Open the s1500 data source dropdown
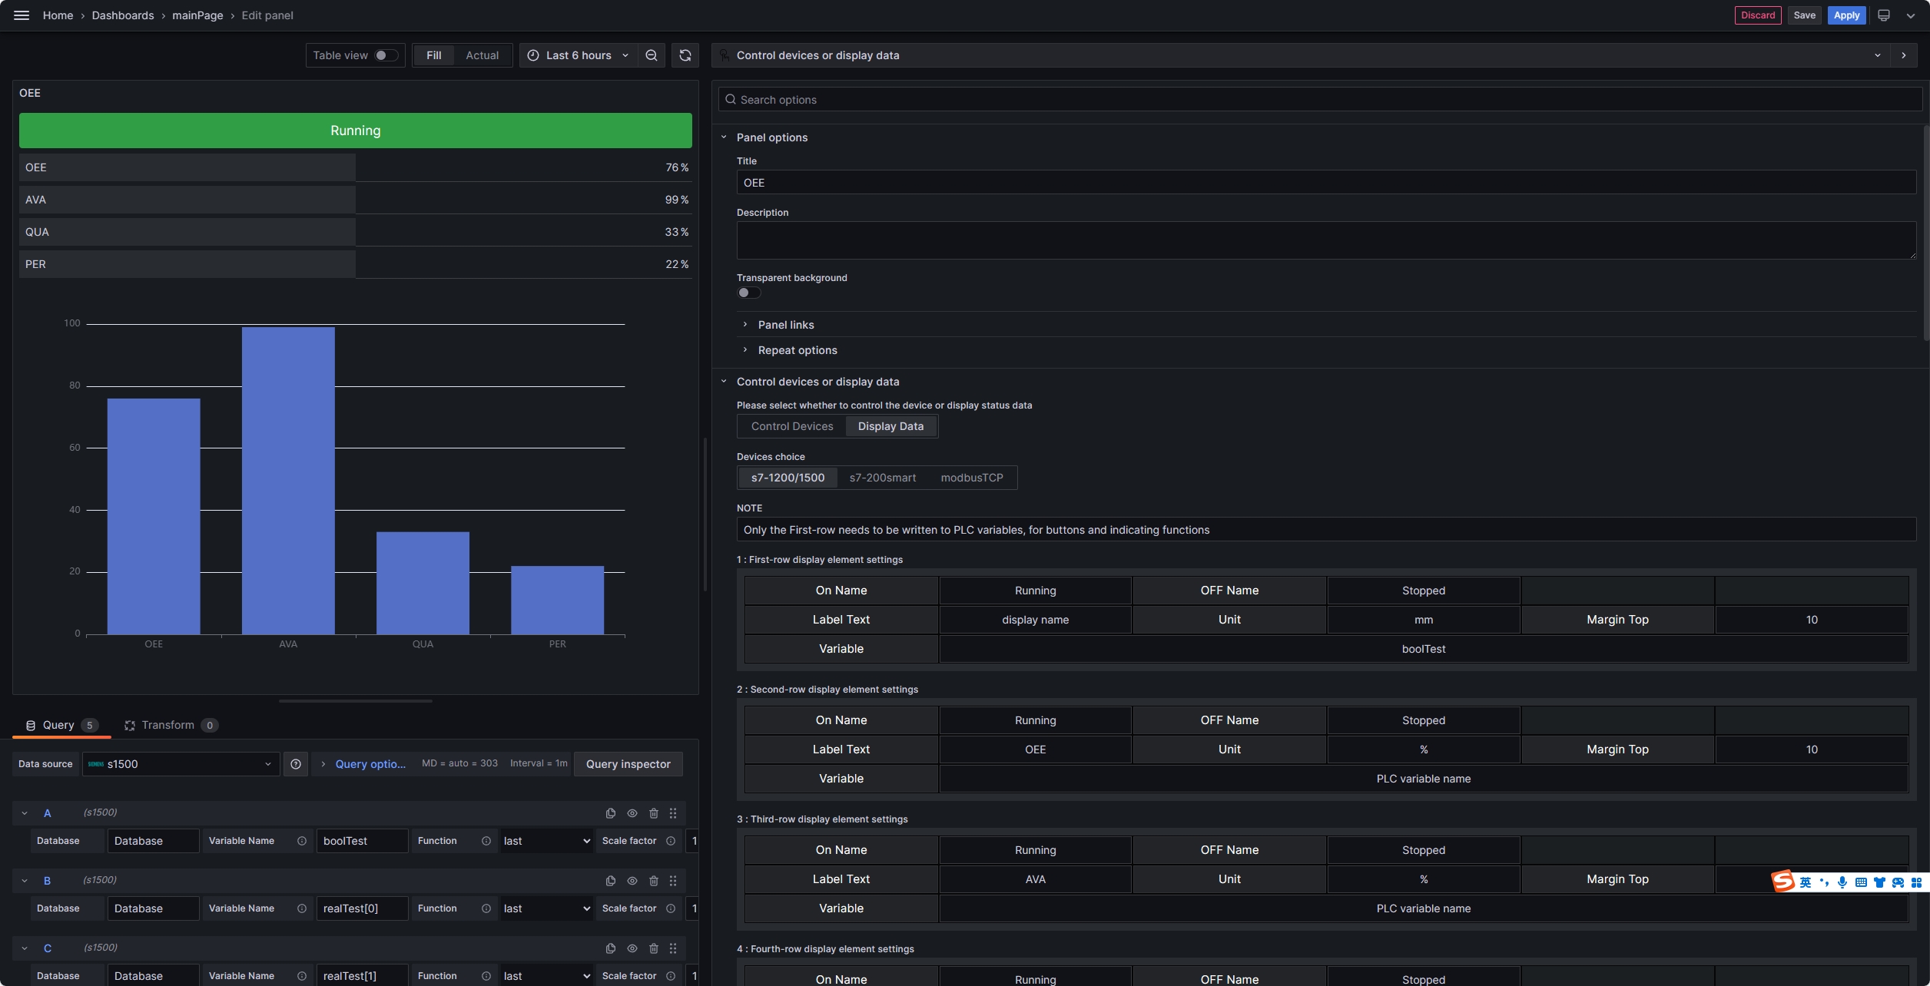This screenshot has width=1930, height=986. (181, 764)
